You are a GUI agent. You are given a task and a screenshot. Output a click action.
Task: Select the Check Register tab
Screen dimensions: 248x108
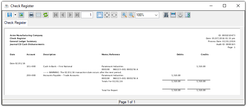tap(15, 23)
